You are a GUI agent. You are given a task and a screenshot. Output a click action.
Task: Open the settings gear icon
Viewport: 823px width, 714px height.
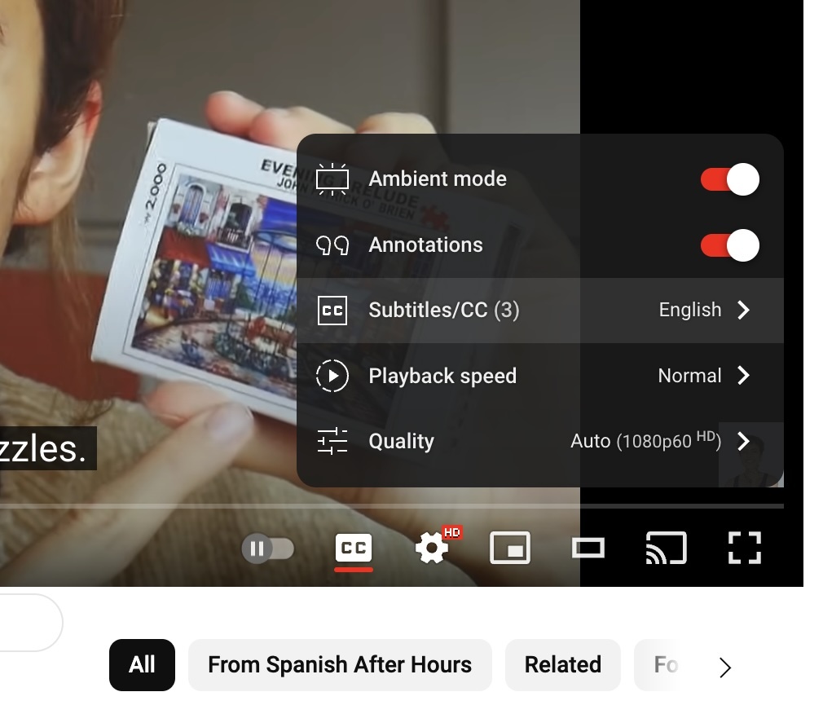(432, 548)
